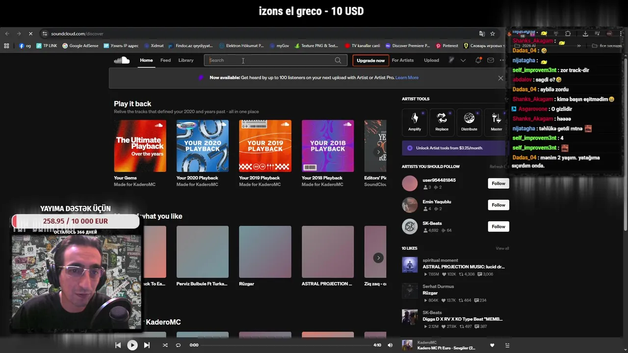Screen dimensions: 628x353
Task: Open the Rüzgar card thumbnail
Action: (x=265, y=252)
